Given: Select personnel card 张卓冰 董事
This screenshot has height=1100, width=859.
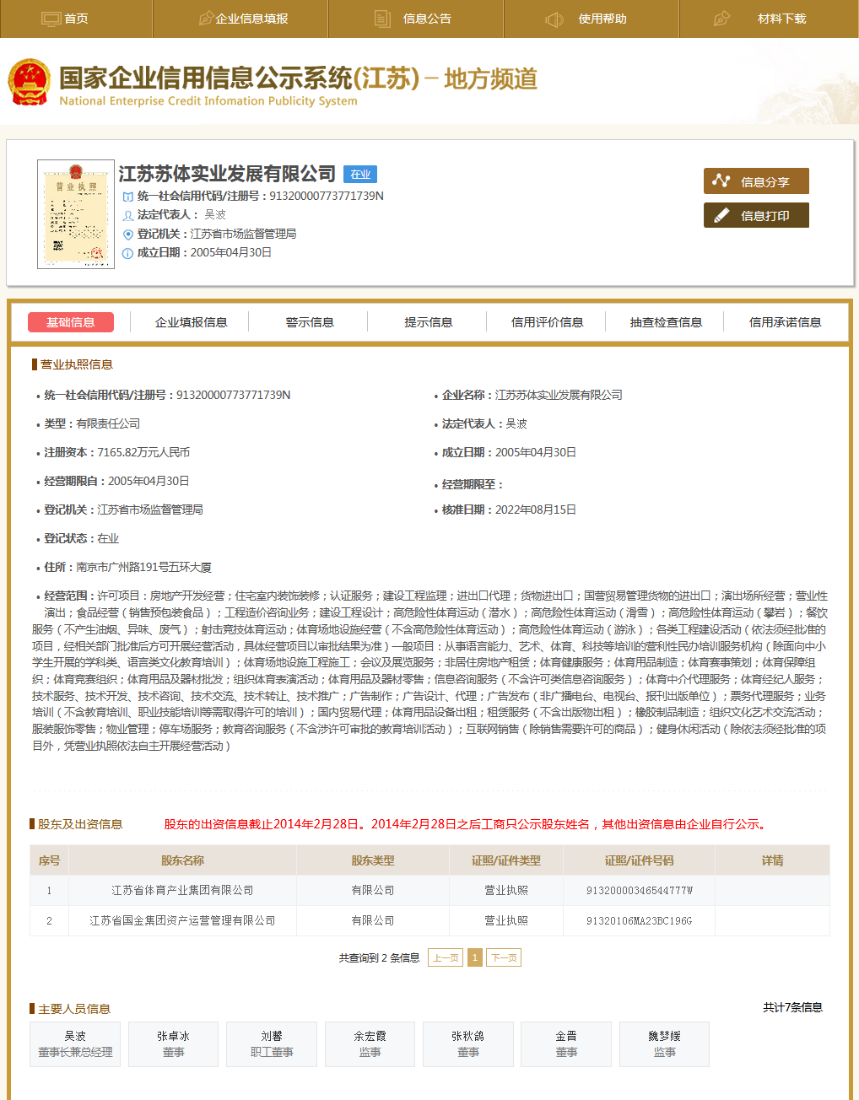Looking at the screenshot, I should point(173,1044).
